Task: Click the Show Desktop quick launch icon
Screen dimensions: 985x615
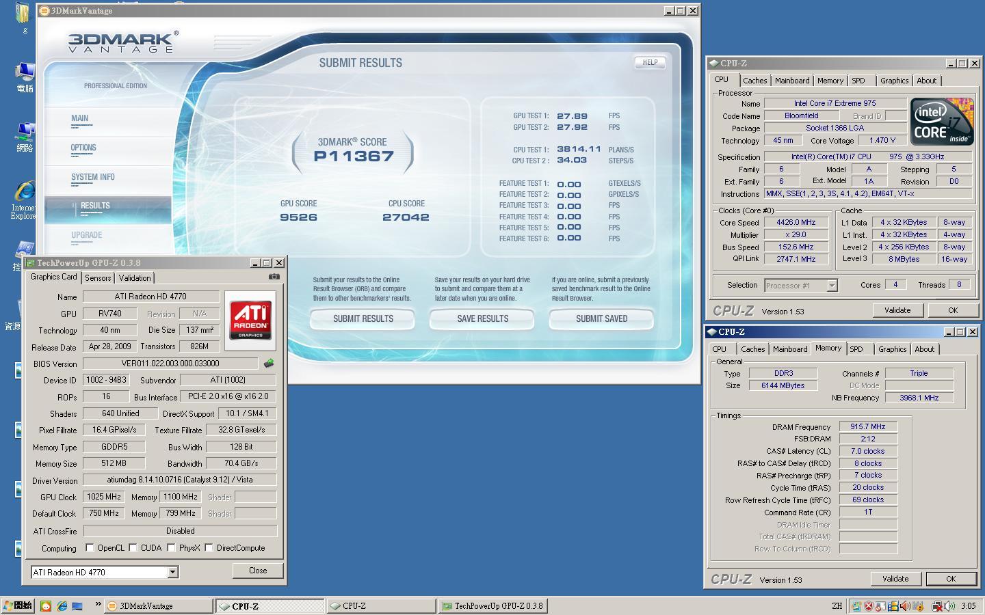Action: tap(77, 606)
